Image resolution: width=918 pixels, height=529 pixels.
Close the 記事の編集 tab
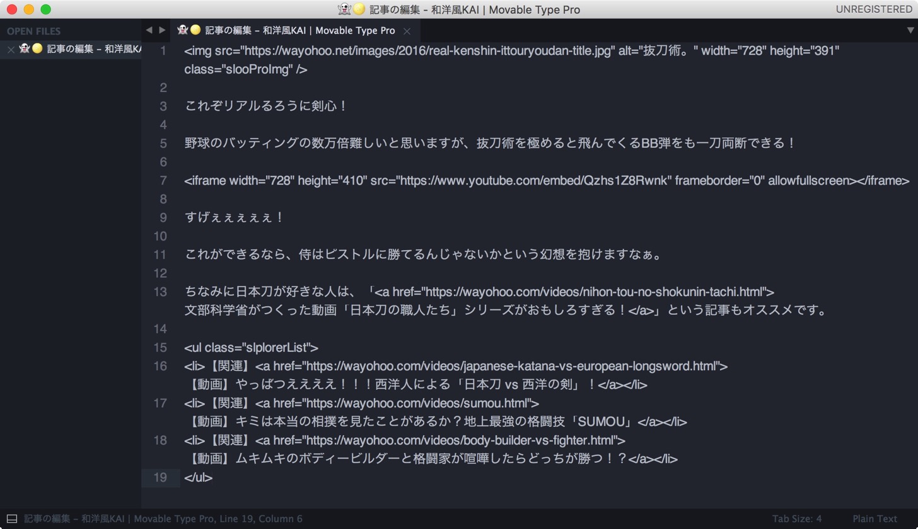tap(407, 31)
